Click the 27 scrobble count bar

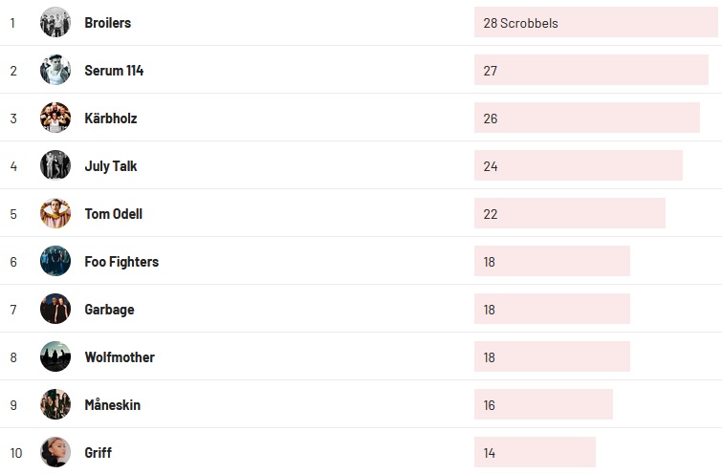(x=591, y=70)
